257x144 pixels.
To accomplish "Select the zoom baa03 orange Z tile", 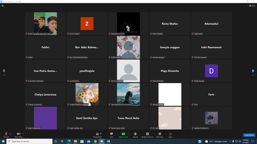I will [87, 24].
